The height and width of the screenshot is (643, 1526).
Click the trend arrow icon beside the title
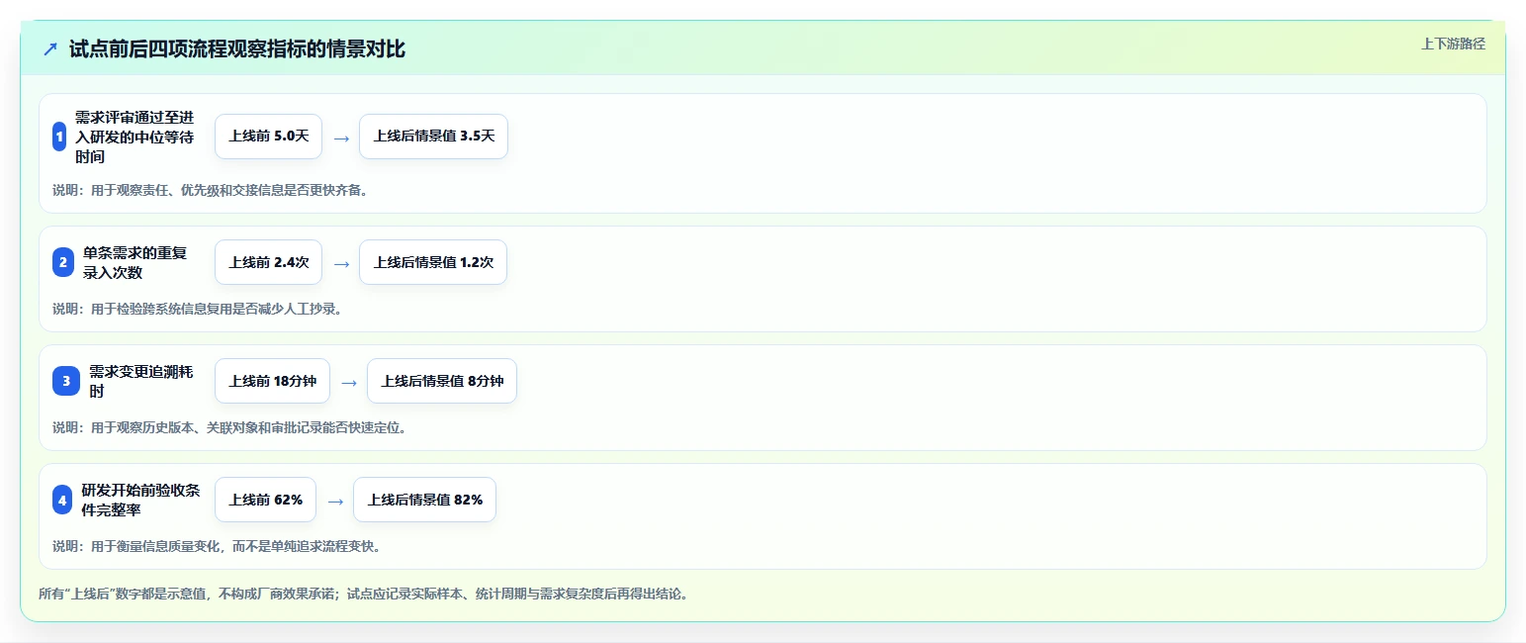coord(50,49)
